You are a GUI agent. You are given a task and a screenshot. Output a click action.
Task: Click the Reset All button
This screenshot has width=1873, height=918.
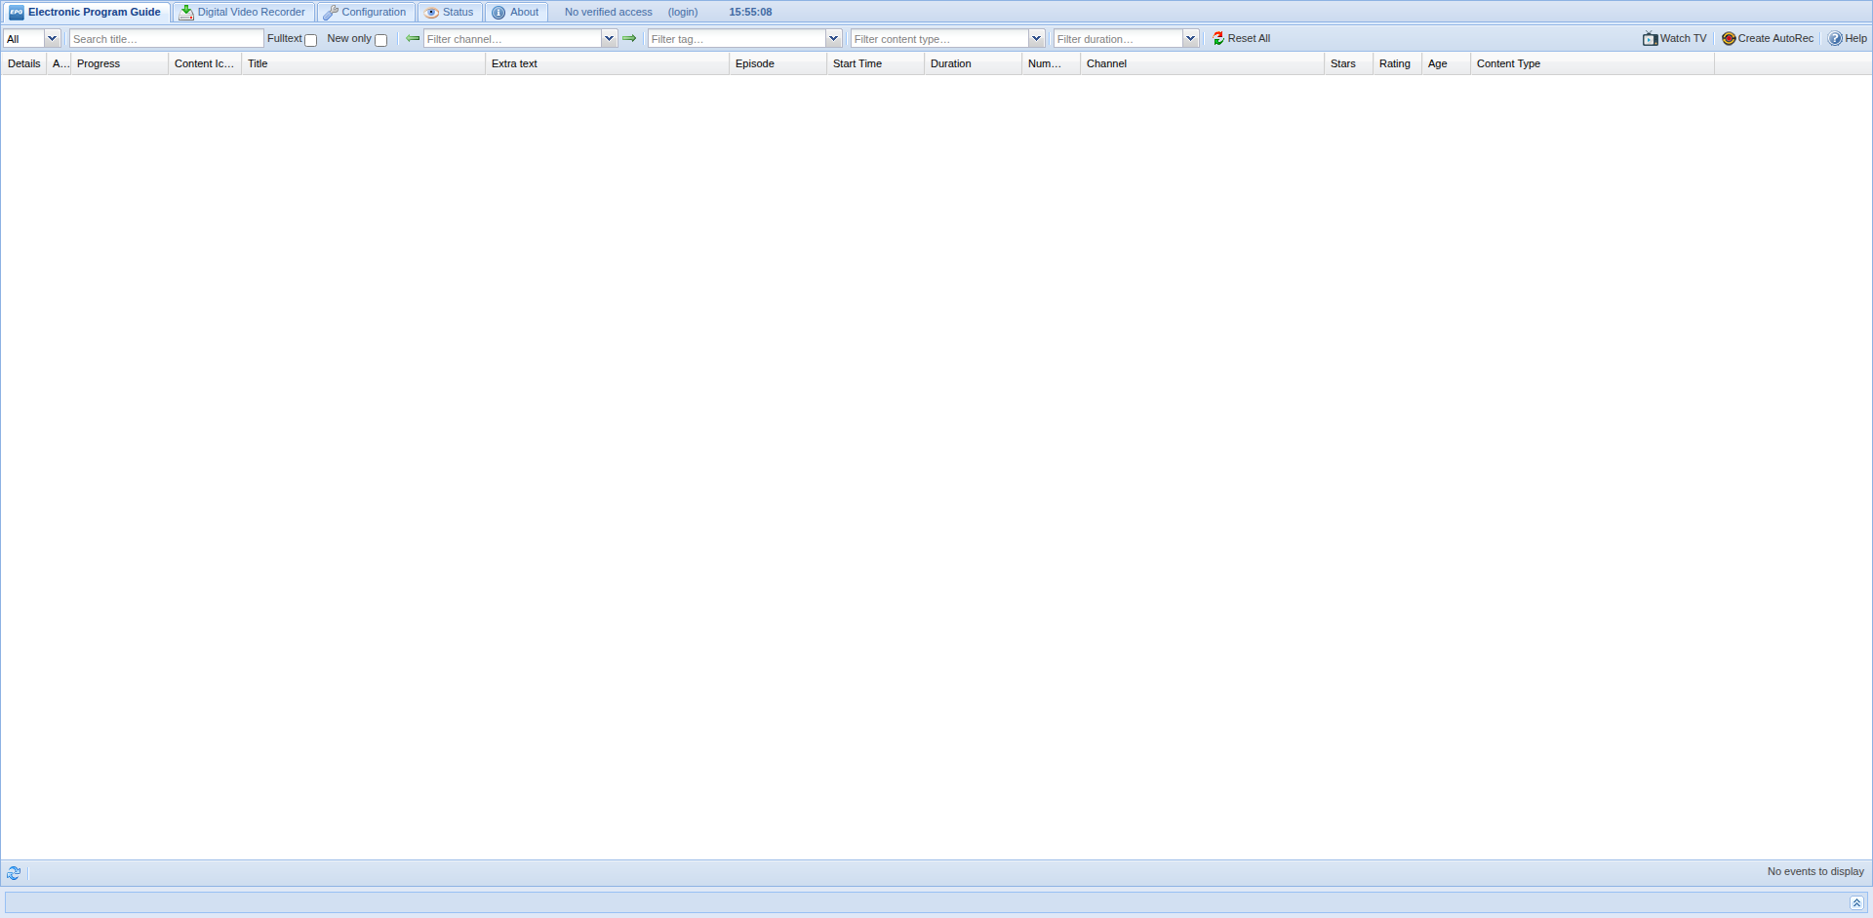(x=1241, y=38)
